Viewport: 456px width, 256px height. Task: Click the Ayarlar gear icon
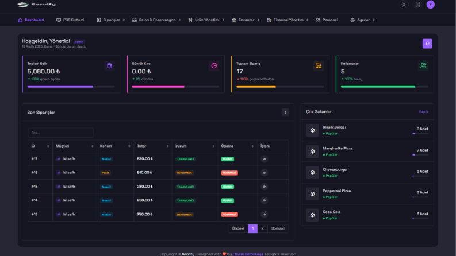352,20
